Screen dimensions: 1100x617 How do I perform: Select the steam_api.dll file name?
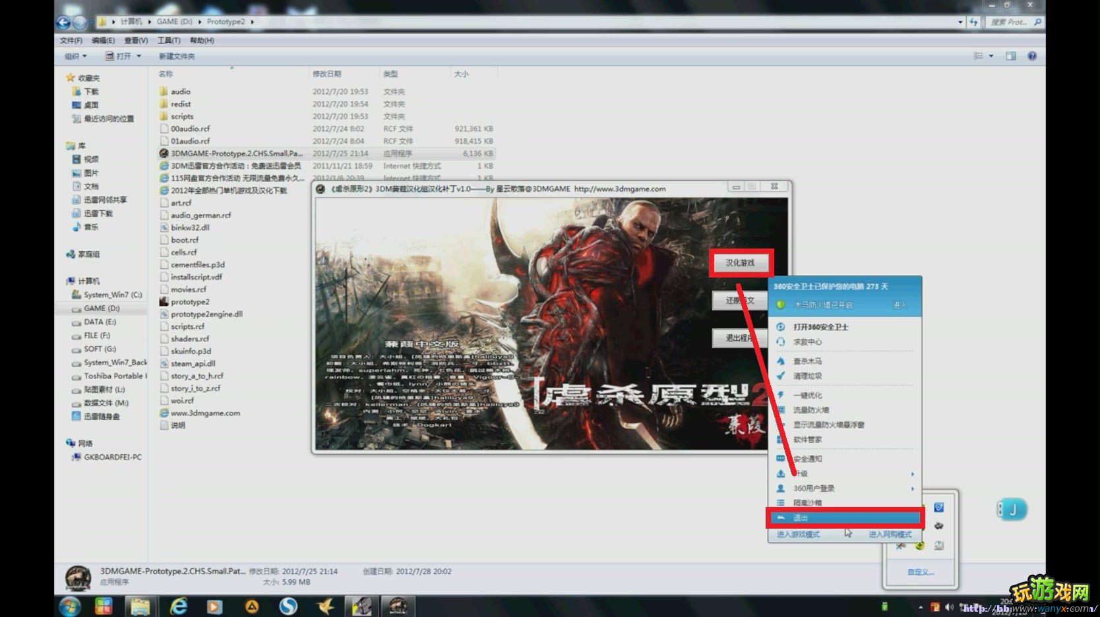tap(193, 364)
